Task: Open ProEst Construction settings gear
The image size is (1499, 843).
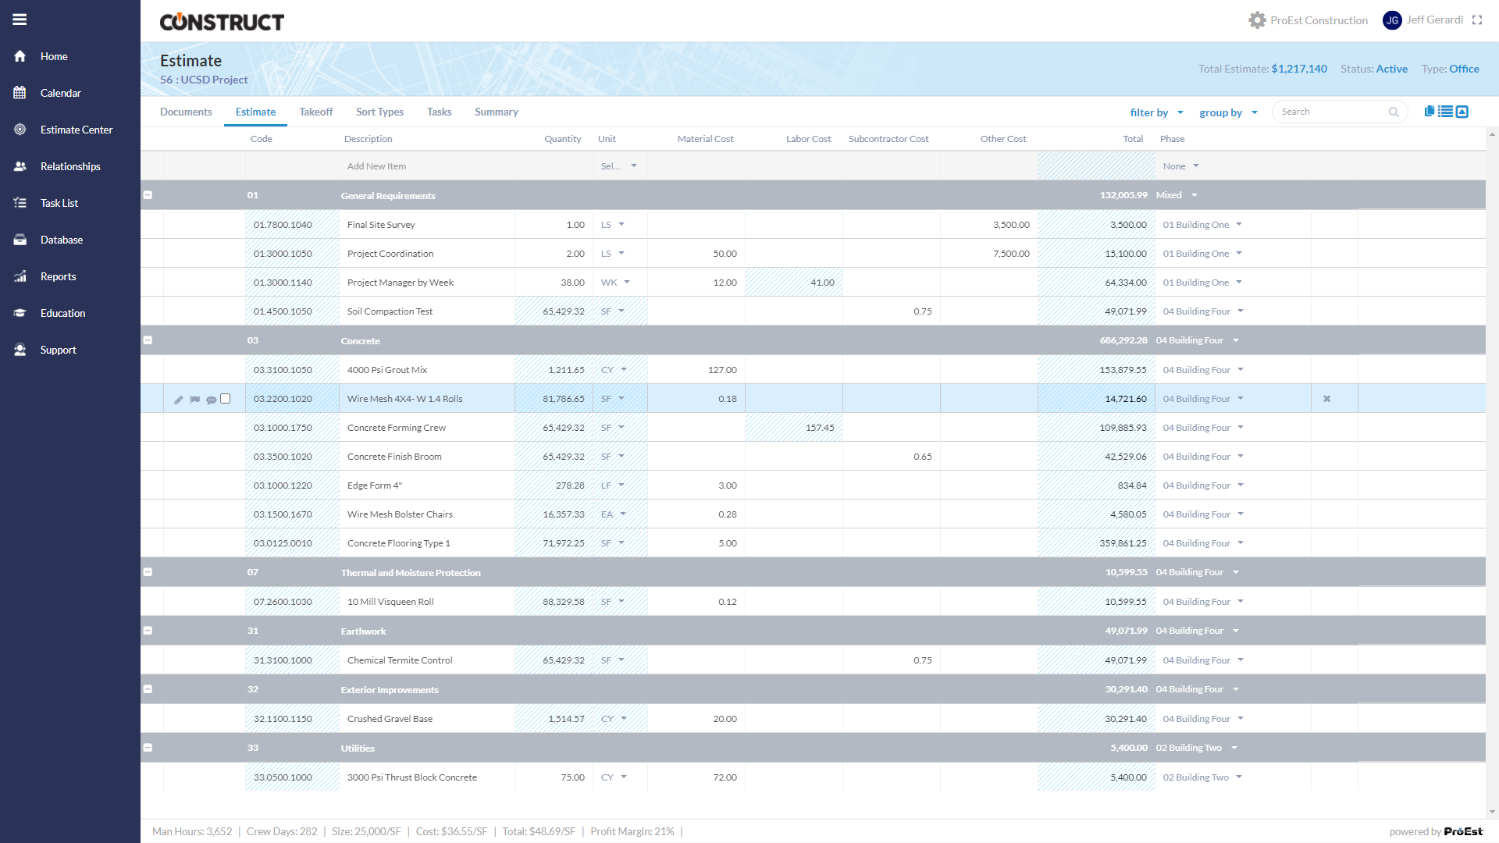Action: tap(1257, 20)
